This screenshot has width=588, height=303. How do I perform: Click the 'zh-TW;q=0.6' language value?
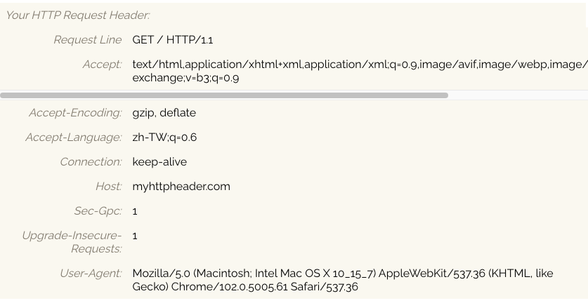click(x=164, y=137)
